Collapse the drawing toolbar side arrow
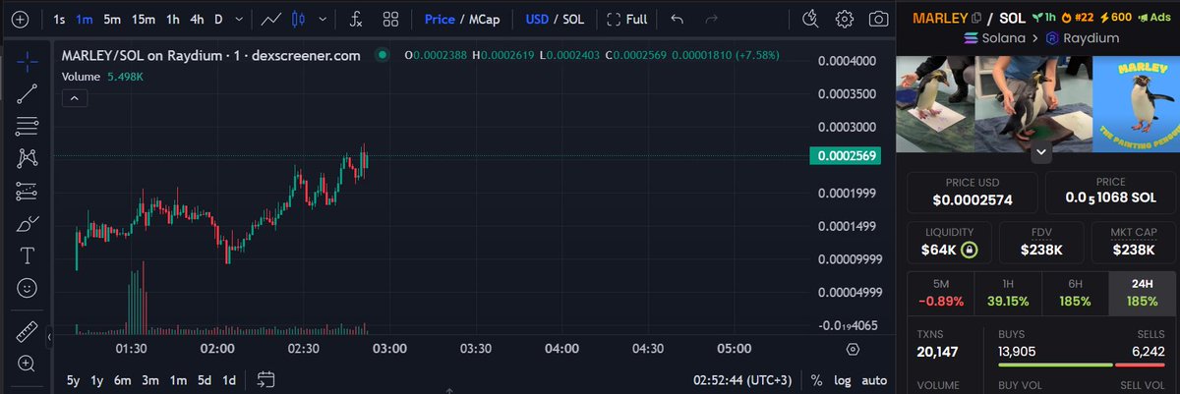This screenshot has height=394, width=1180. 50,338
